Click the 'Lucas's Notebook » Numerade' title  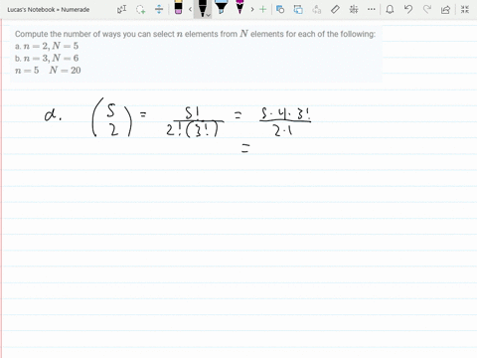[49, 10]
